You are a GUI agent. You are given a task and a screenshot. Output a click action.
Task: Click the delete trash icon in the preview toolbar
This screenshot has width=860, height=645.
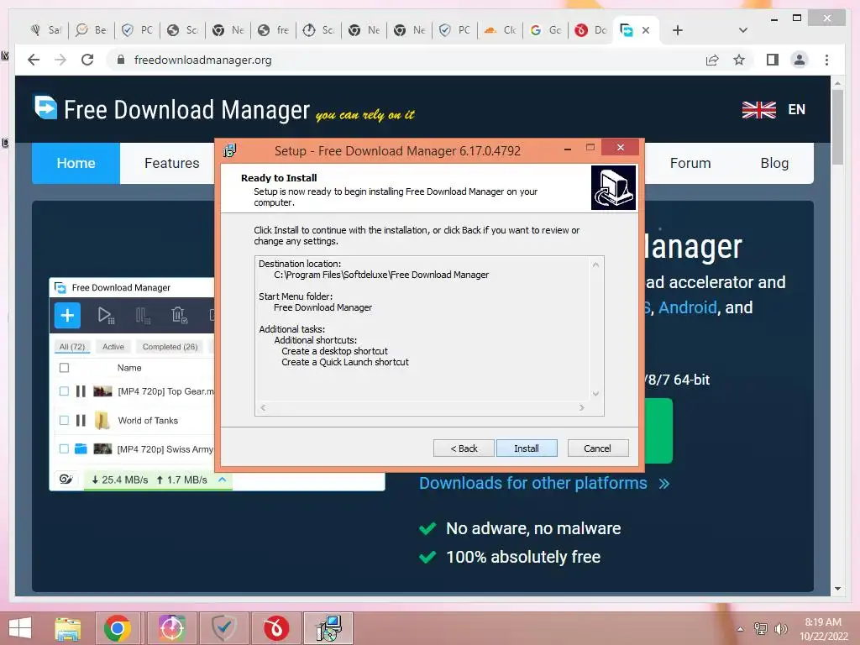point(180,316)
